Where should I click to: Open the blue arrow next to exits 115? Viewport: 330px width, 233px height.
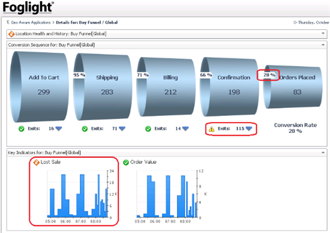(249, 129)
